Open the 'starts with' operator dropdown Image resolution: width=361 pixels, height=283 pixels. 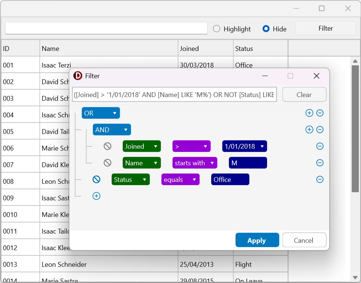195,163
